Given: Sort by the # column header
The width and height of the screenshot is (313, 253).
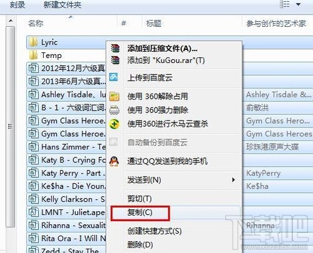Looking at the screenshot, I should coord(123,23).
